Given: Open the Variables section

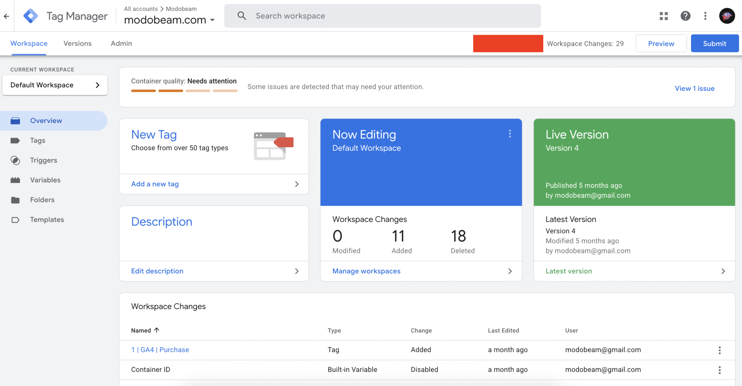Looking at the screenshot, I should pos(45,180).
